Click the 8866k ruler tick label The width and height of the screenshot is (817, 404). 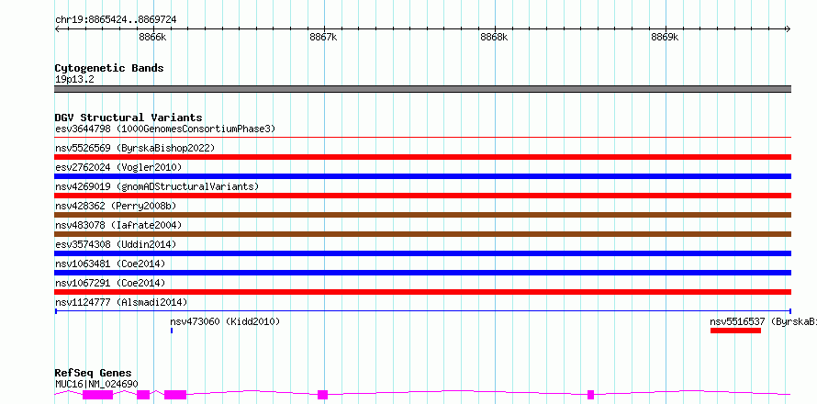pos(152,37)
